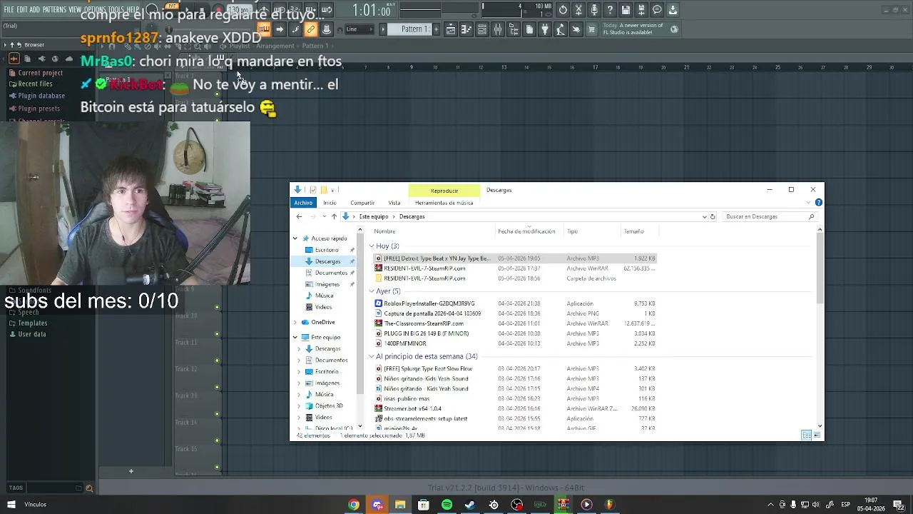Collapse Este equipo in navigation pane

click(x=295, y=337)
